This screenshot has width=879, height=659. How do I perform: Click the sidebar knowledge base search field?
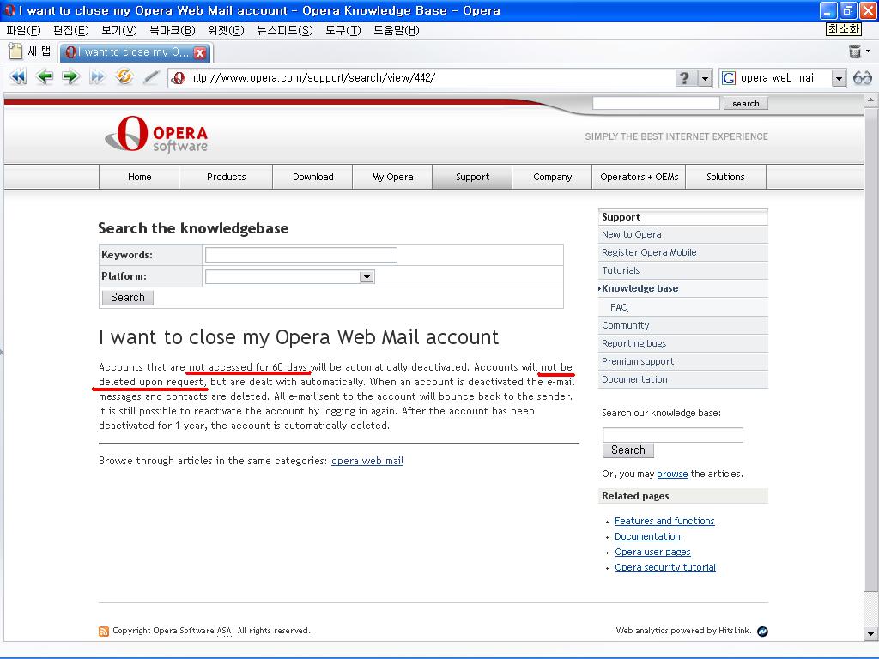(x=673, y=435)
